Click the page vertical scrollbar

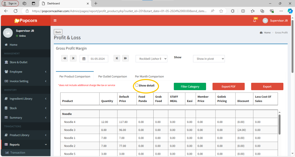(x=292, y=46)
